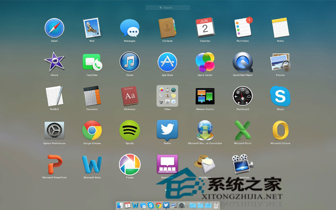The image size is (336, 210).
Task: Open the Notes app
Action: click(x=281, y=27)
